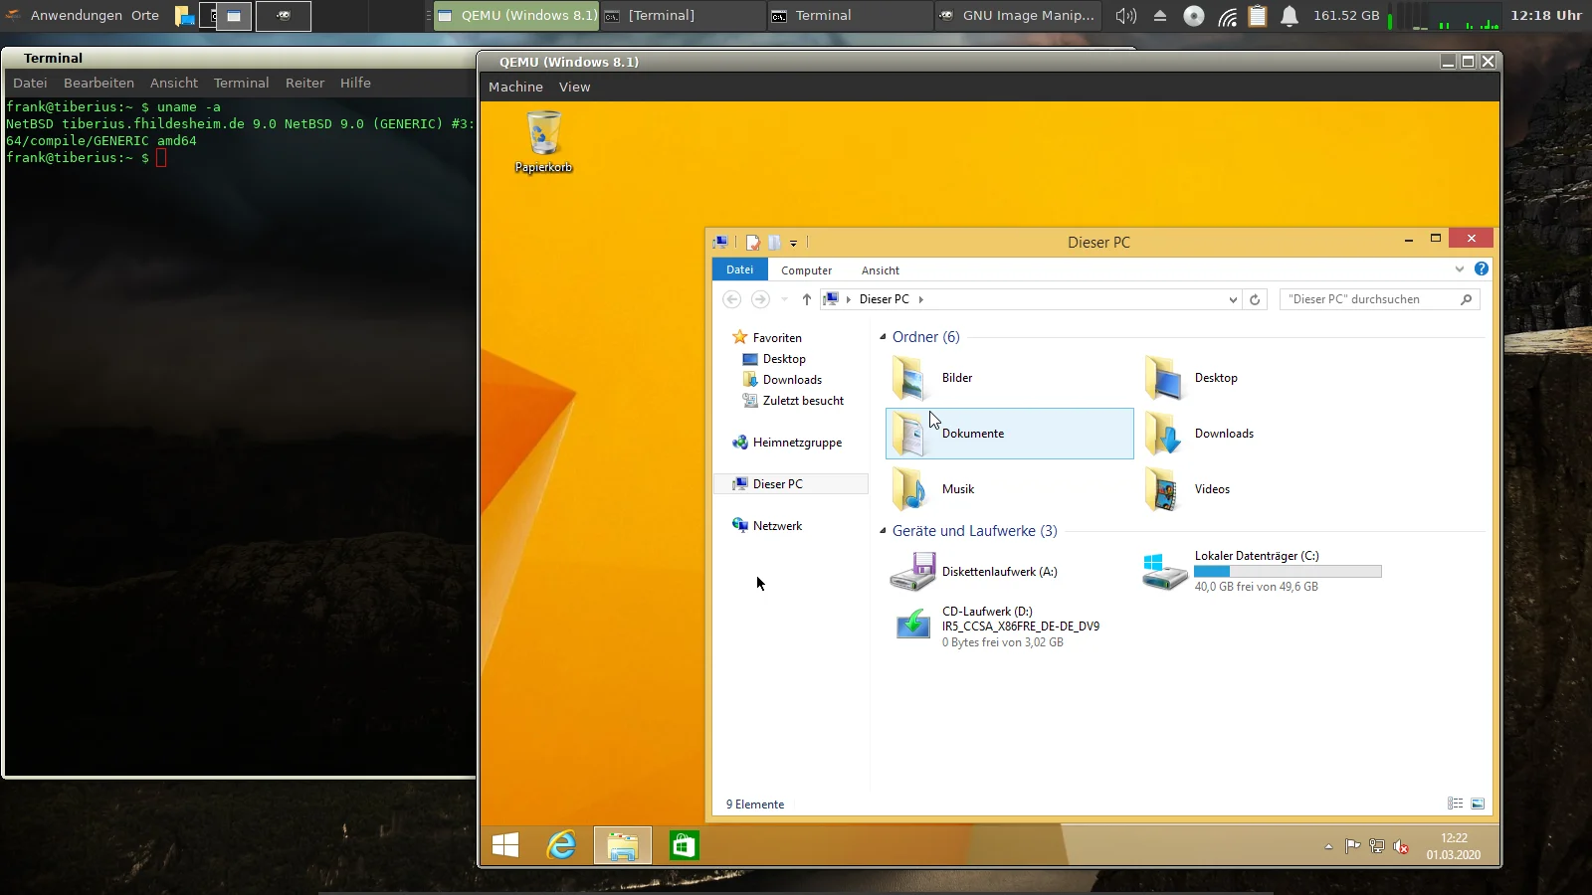Open Terminal Ansicht menu

point(174,83)
